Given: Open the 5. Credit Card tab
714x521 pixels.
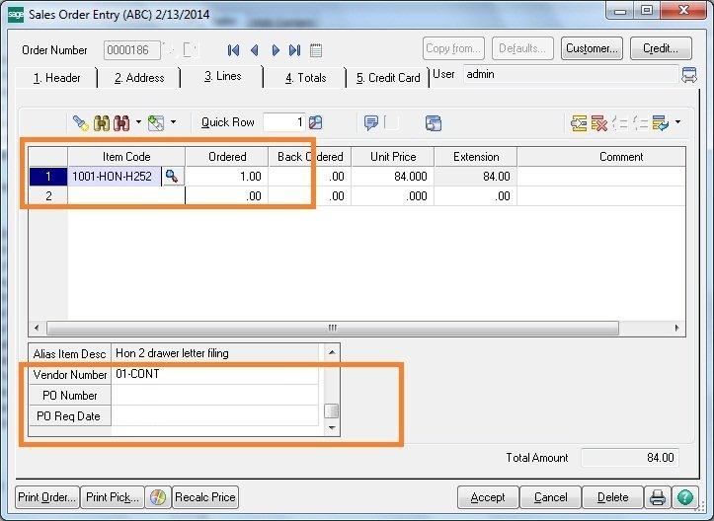Looking at the screenshot, I should pos(388,78).
